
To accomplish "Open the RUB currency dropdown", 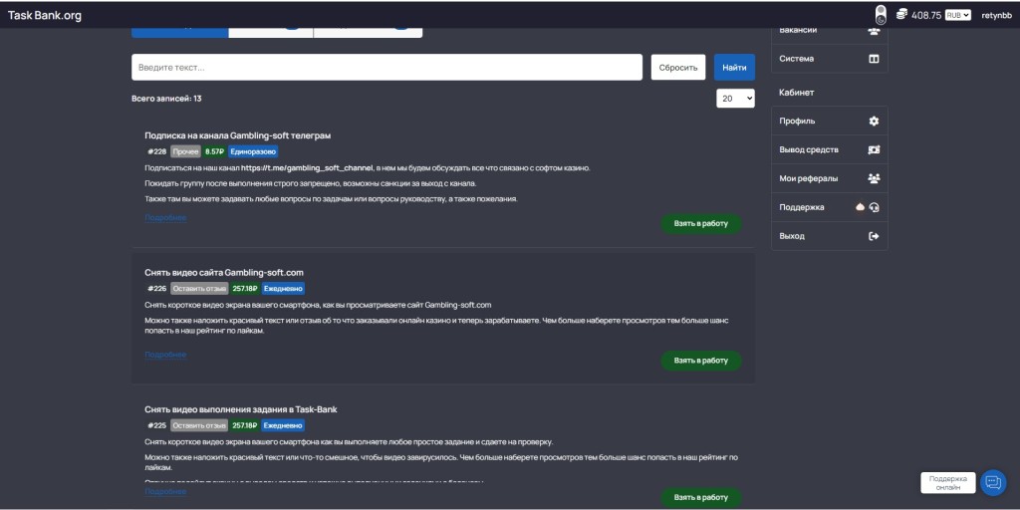I will [958, 15].
